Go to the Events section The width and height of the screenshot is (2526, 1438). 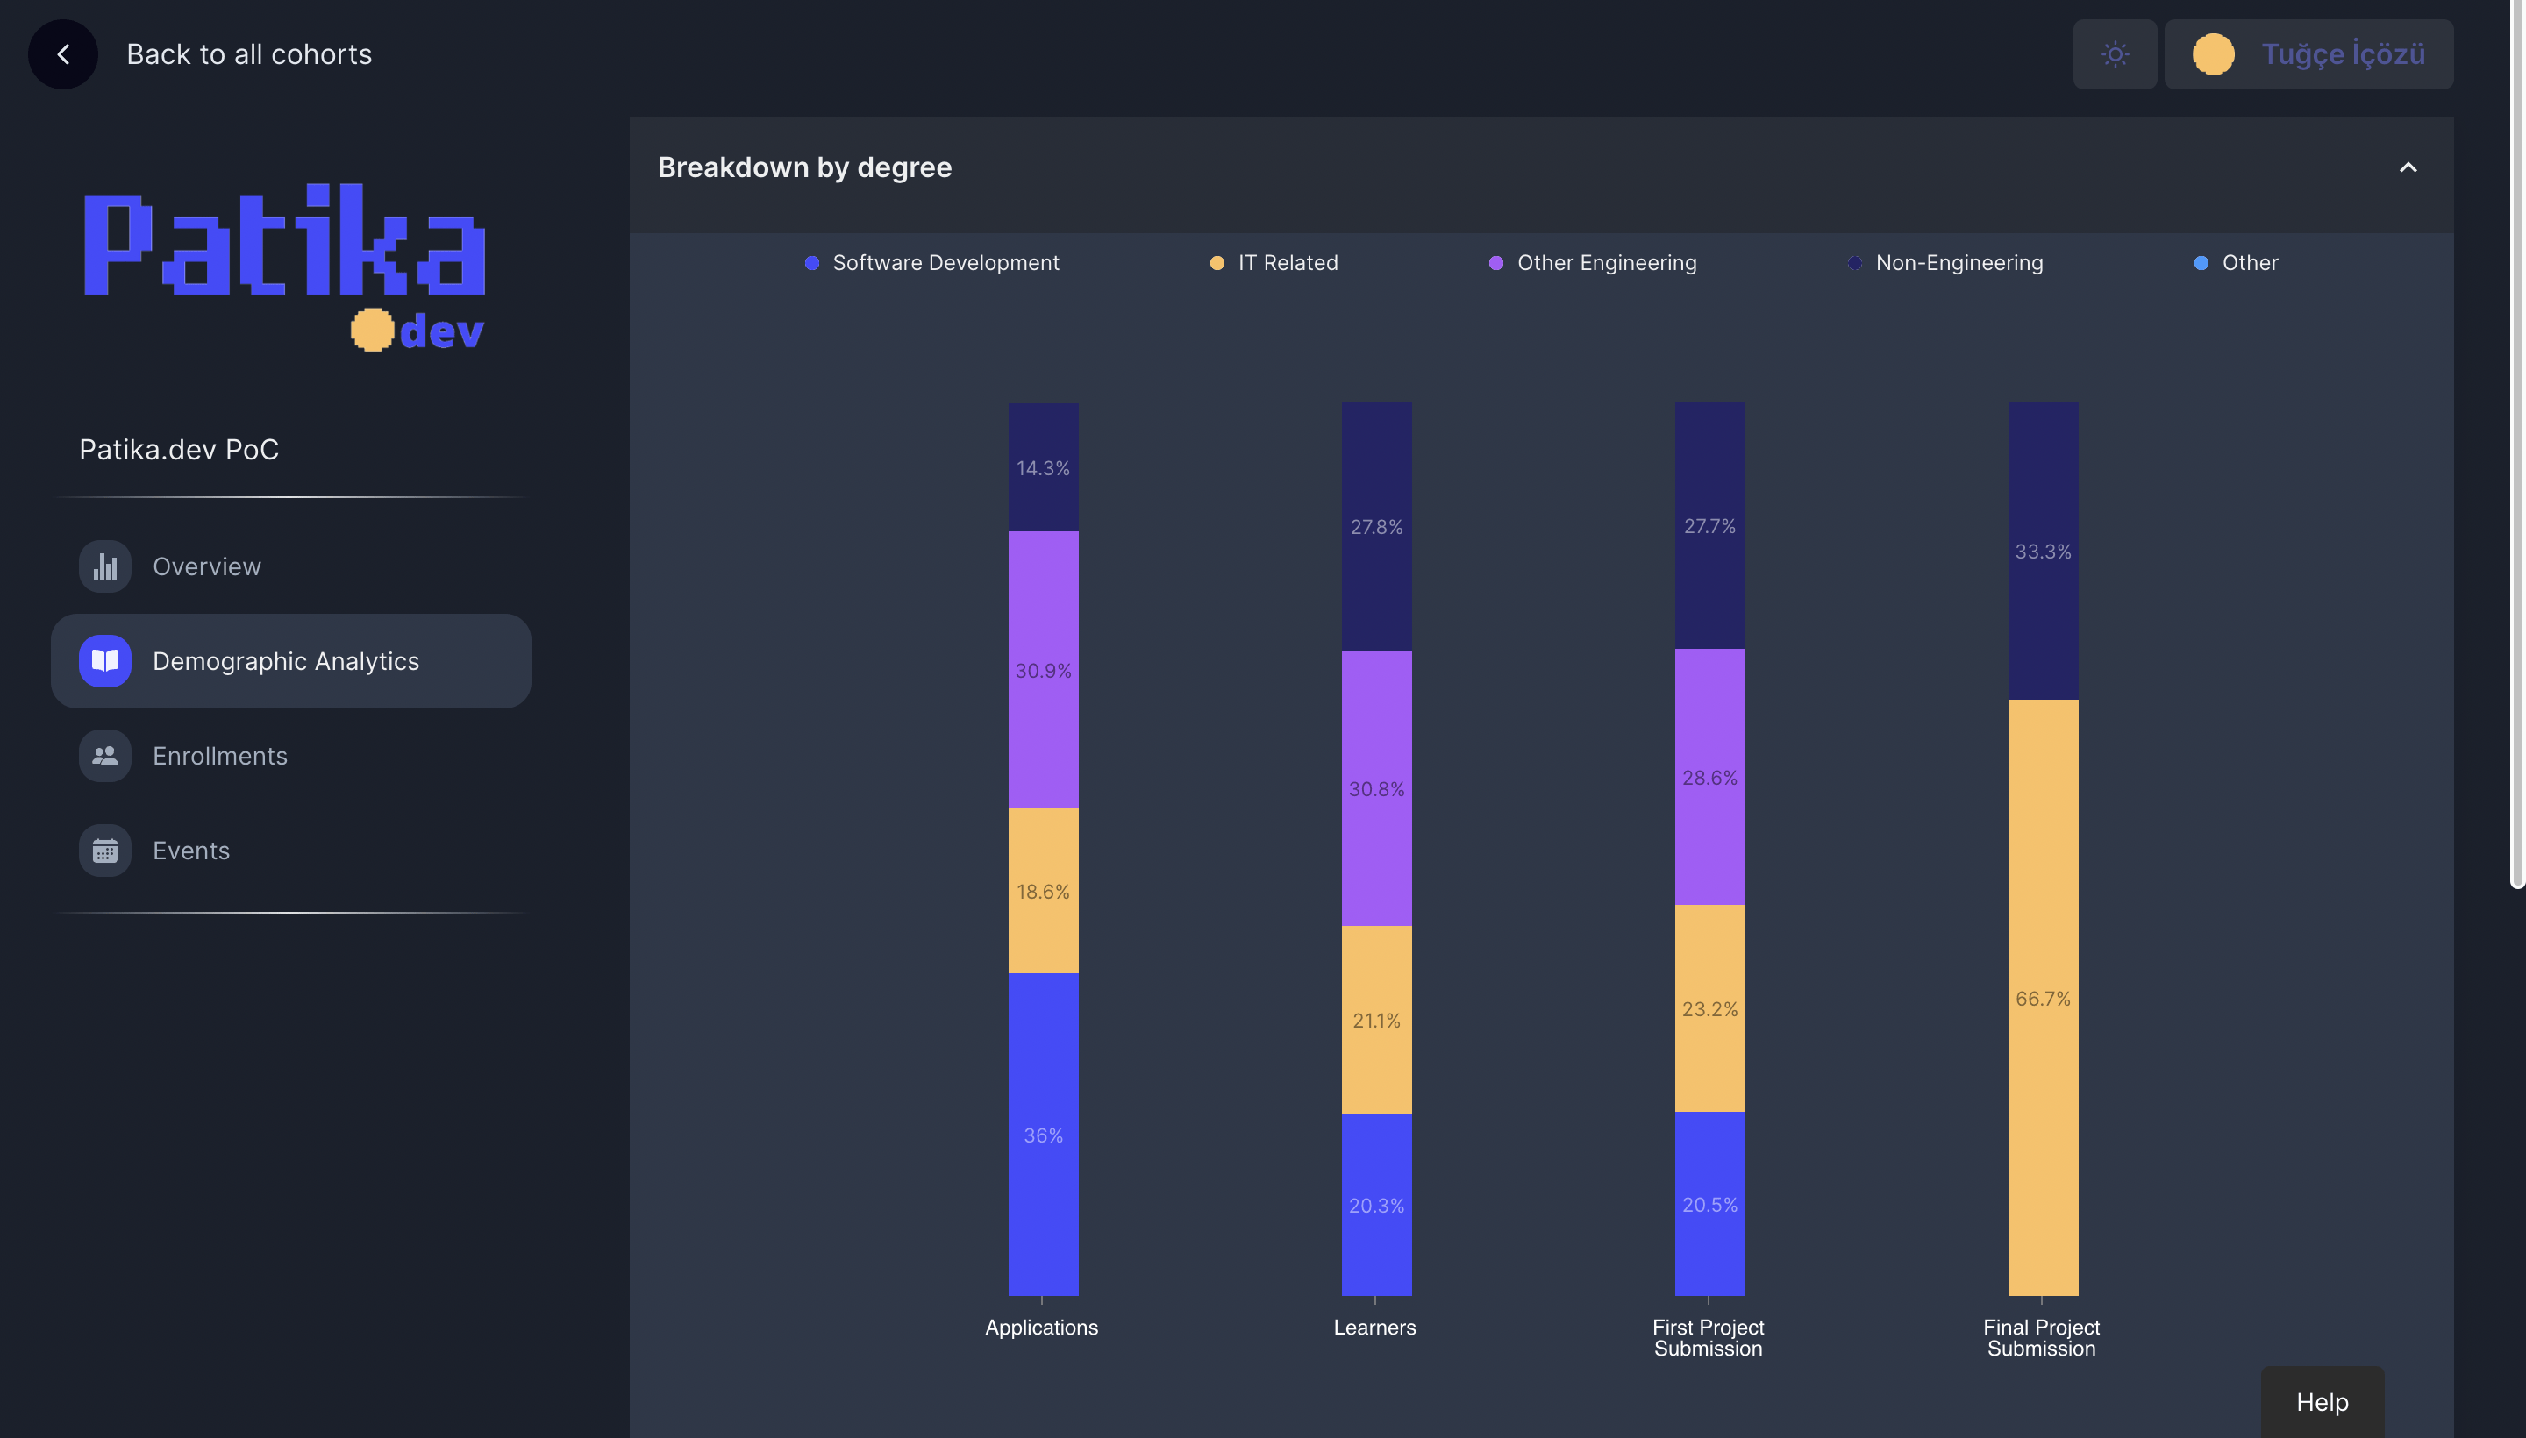coord(190,851)
